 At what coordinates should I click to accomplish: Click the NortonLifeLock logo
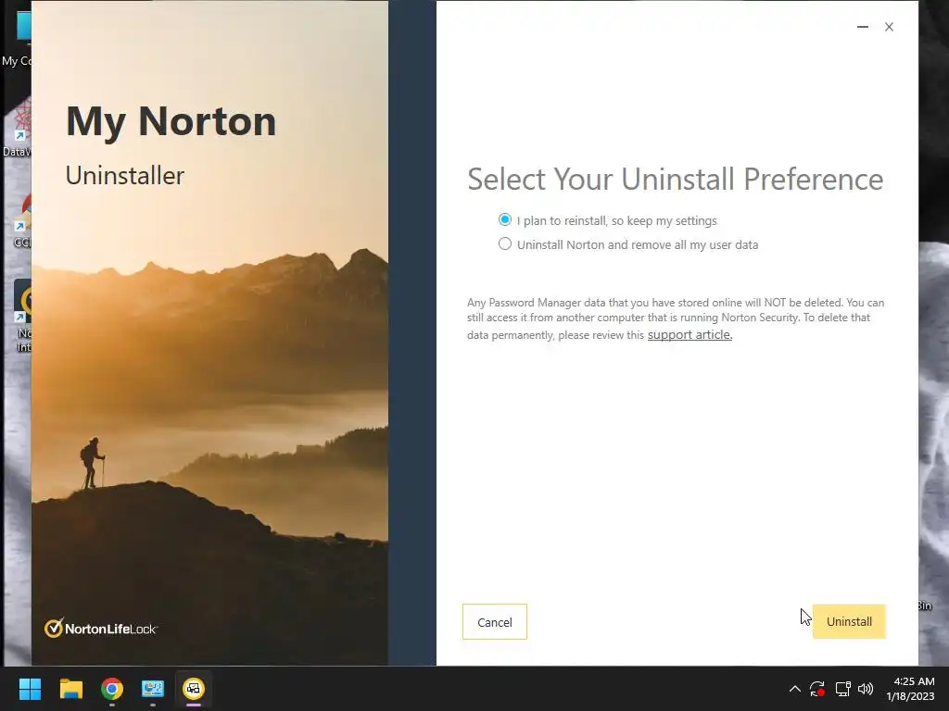tap(100, 629)
